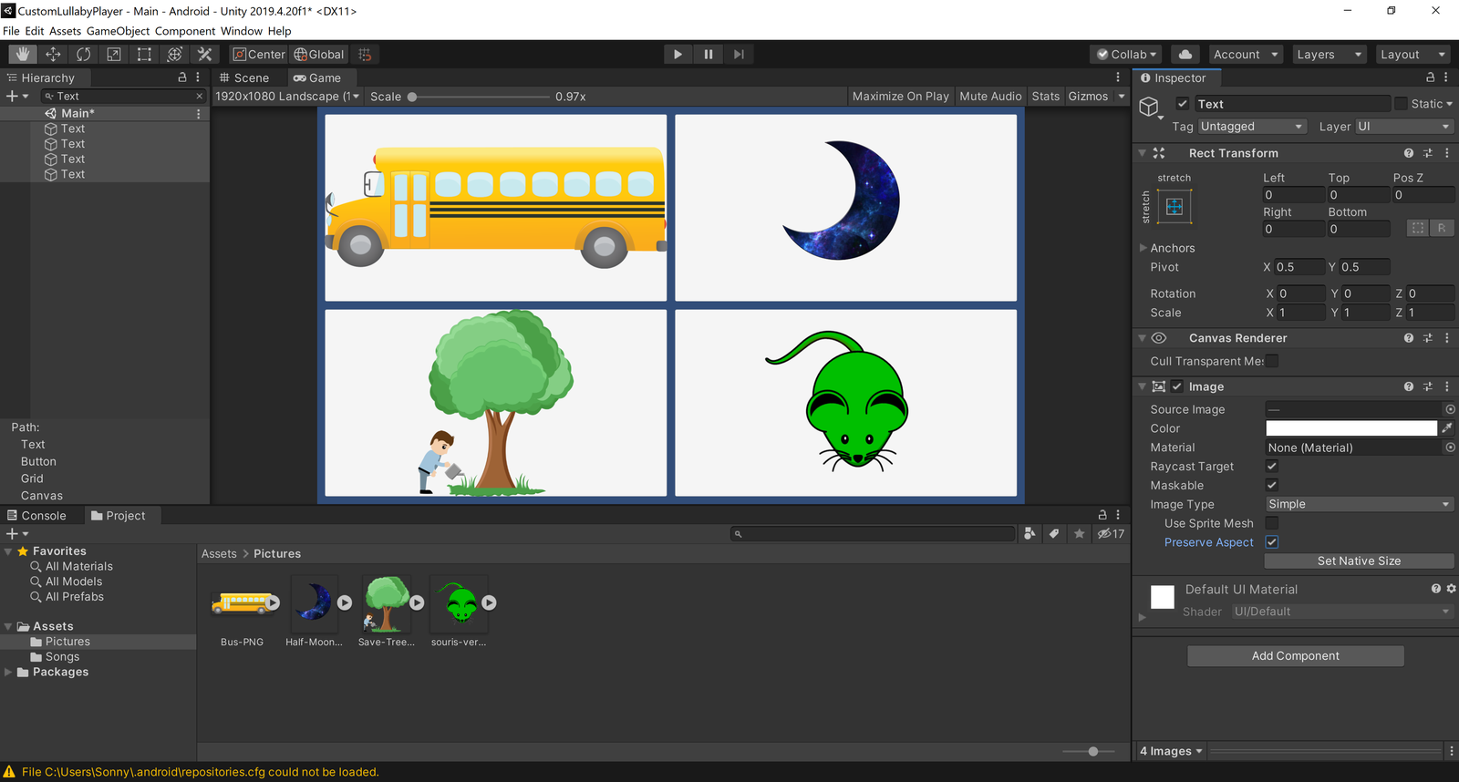This screenshot has width=1459, height=782.
Task: Click the Step frame button
Action: 739,55
